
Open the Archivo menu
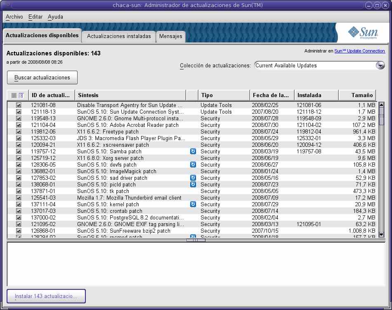pos(14,17)
